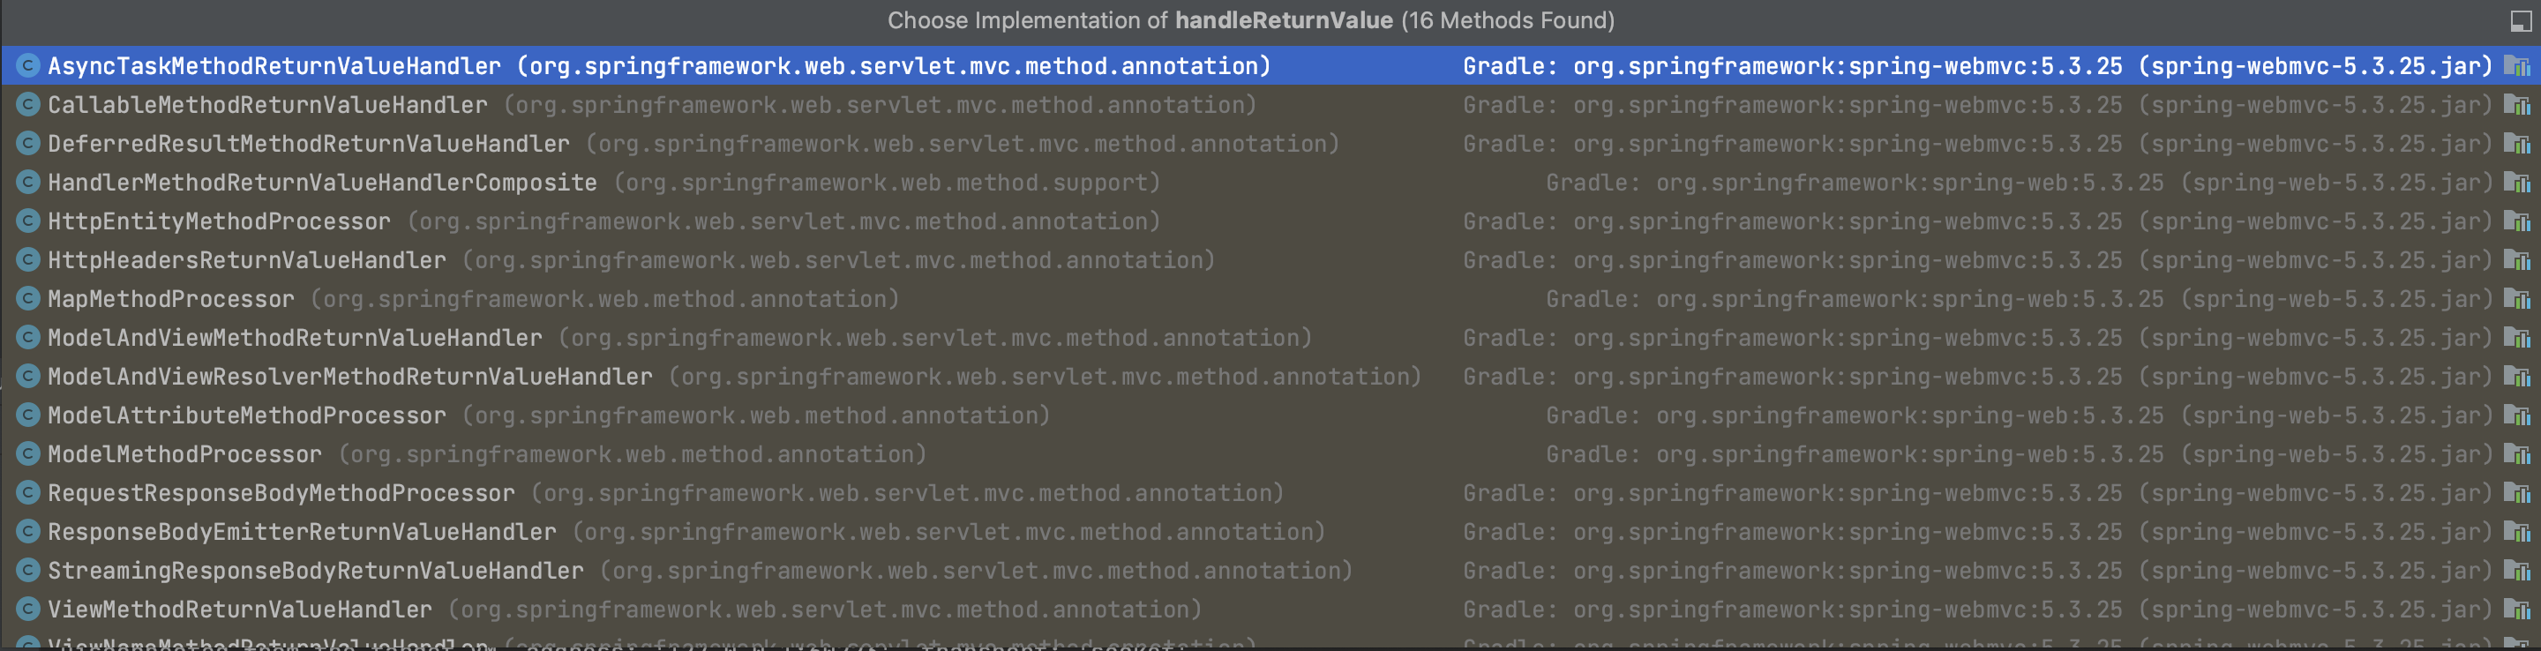Select AsyncTaskMethodReturnValueHandler implementation

click(x=1270, y=66)
